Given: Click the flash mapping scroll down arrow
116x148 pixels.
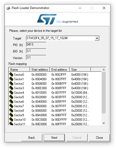Looking at the screenshot, I should tap(104, 123).
